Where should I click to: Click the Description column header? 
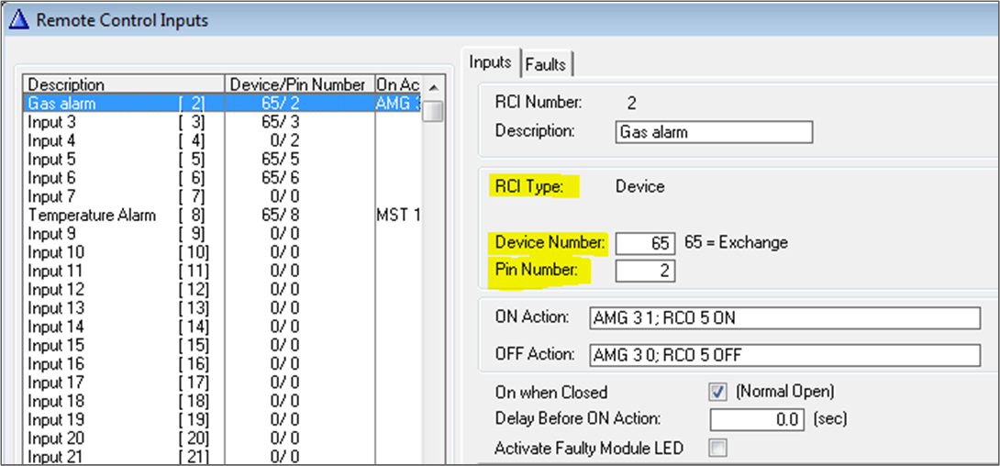click(x=123, y=84)
